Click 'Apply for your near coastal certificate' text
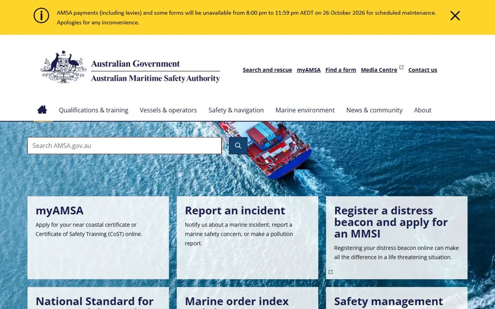 (x=82, y=225)
